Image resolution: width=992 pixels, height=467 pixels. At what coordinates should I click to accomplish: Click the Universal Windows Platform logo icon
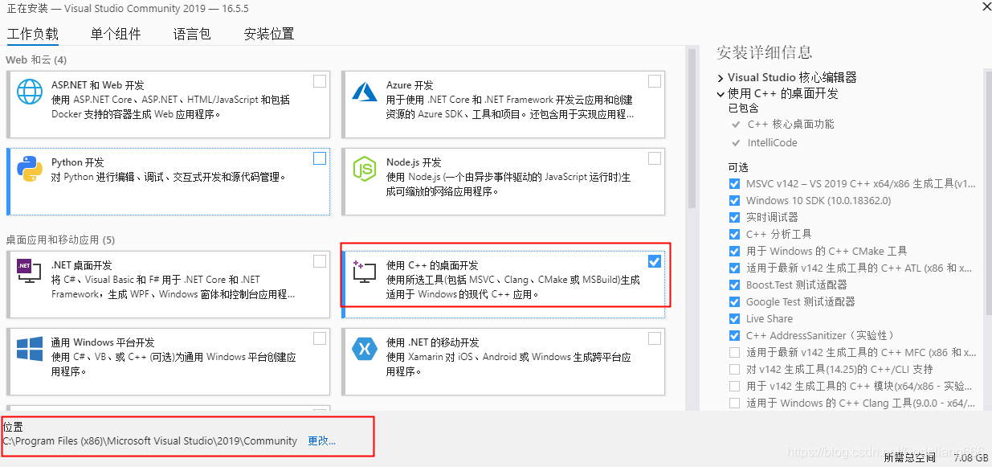pos(30,349)
